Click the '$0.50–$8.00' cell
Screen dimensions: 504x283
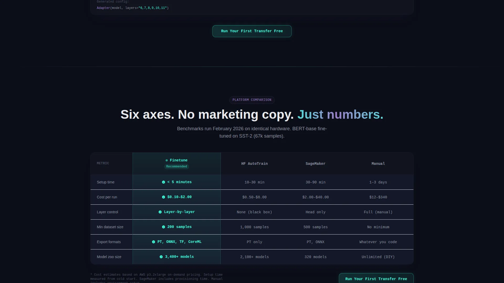(x=254, y=197)
